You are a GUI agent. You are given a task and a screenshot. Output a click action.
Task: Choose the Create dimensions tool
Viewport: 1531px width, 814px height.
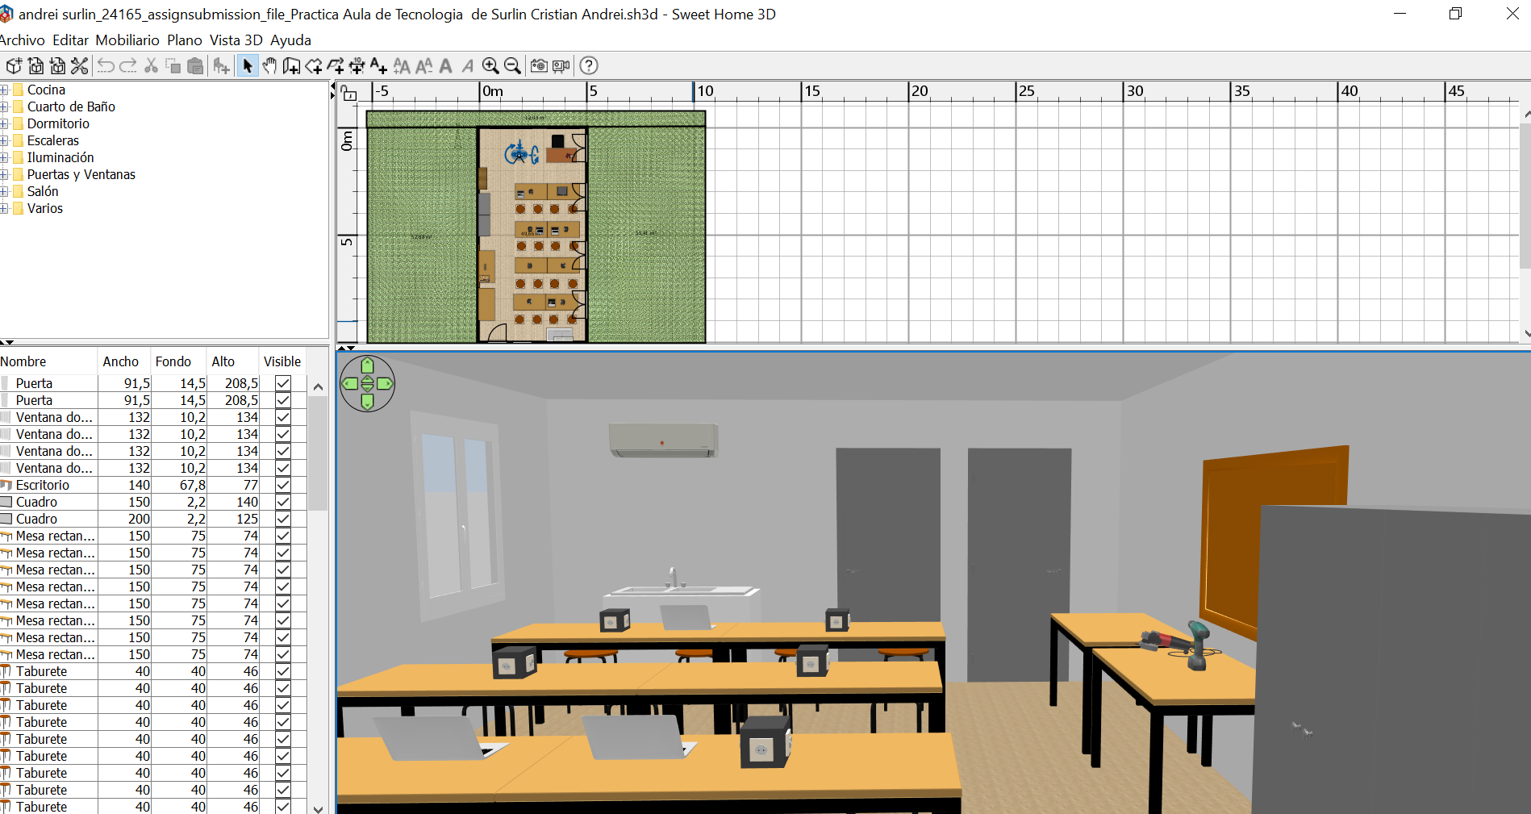pos(357,66)
